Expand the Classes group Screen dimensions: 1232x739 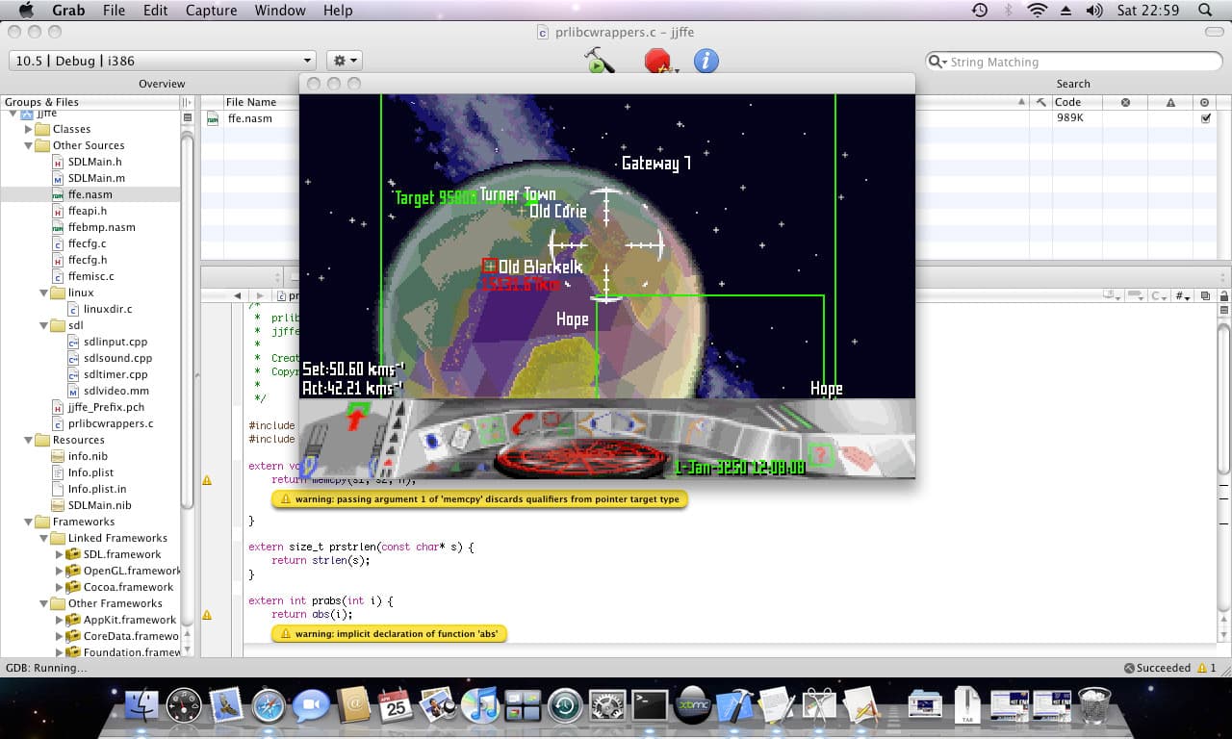pos(28,129)
